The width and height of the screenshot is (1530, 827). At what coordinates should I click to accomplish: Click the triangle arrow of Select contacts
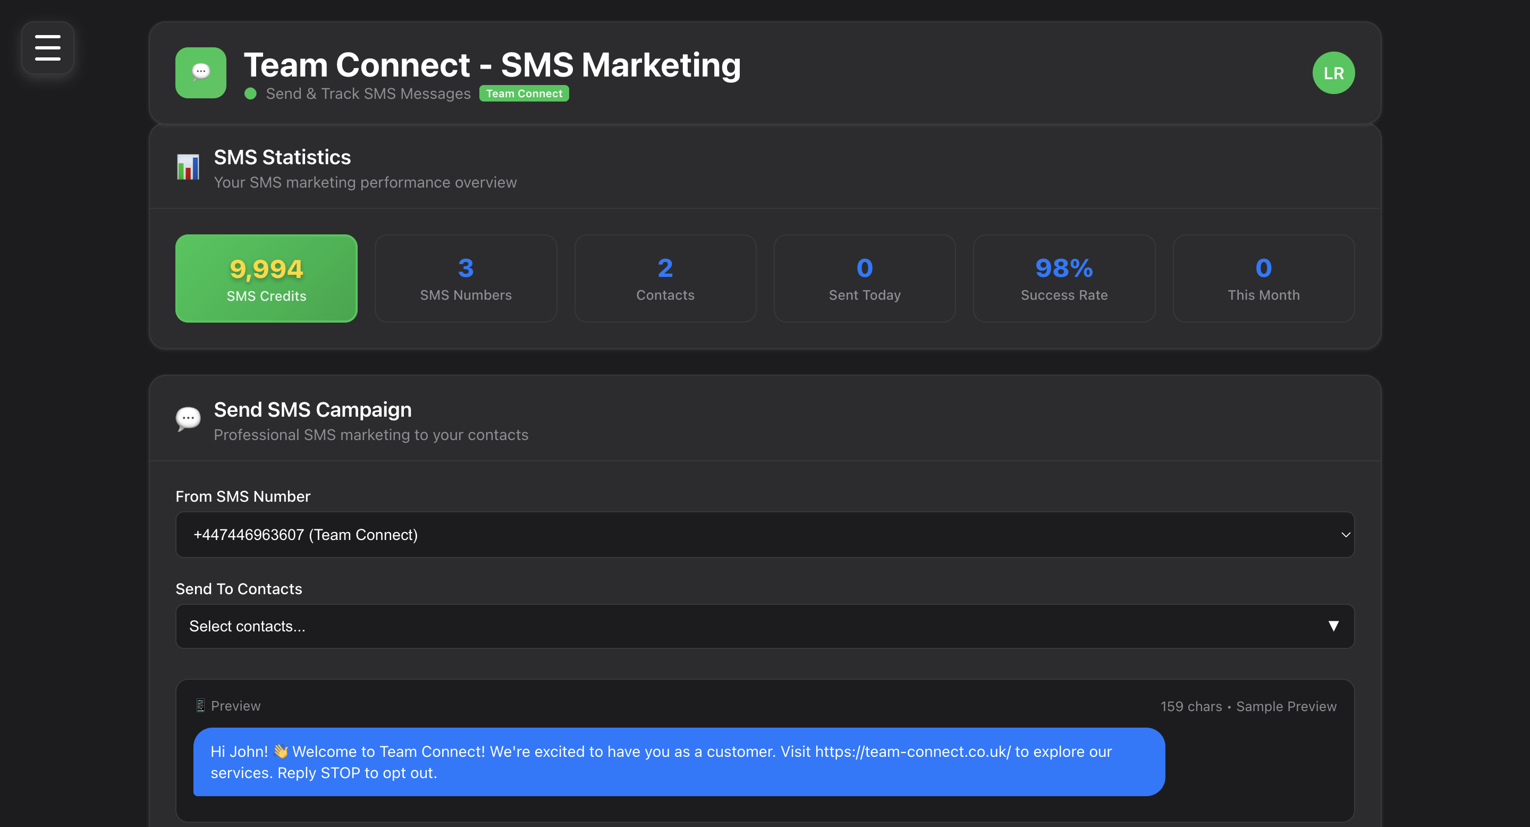click(x=1333, y=626)
